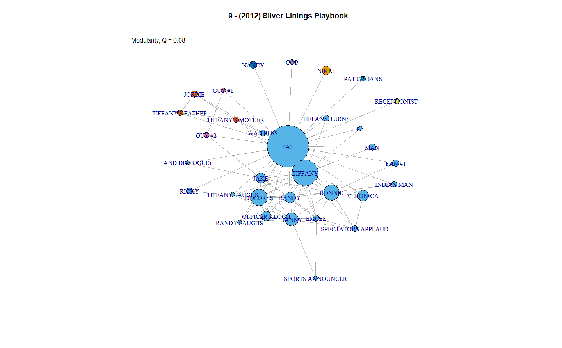The image size is (562, 348).
Task: Select the AND DIALOGUE) node
Action: (187, 163)
